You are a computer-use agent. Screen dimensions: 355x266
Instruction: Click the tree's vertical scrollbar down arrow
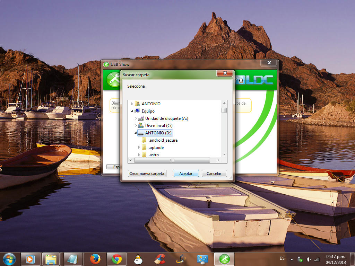pos(224,154)
